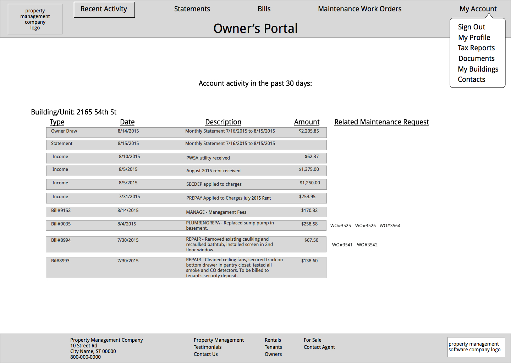Image resolution: width=511 pixels, height=363 pixels.
Task: Open My Profile from account menu
Action: coord(474,38)
